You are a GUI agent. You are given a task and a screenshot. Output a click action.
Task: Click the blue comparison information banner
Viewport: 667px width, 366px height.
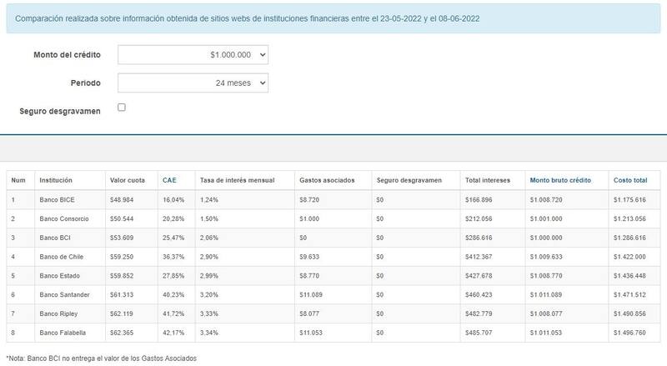tap(333, 18)
